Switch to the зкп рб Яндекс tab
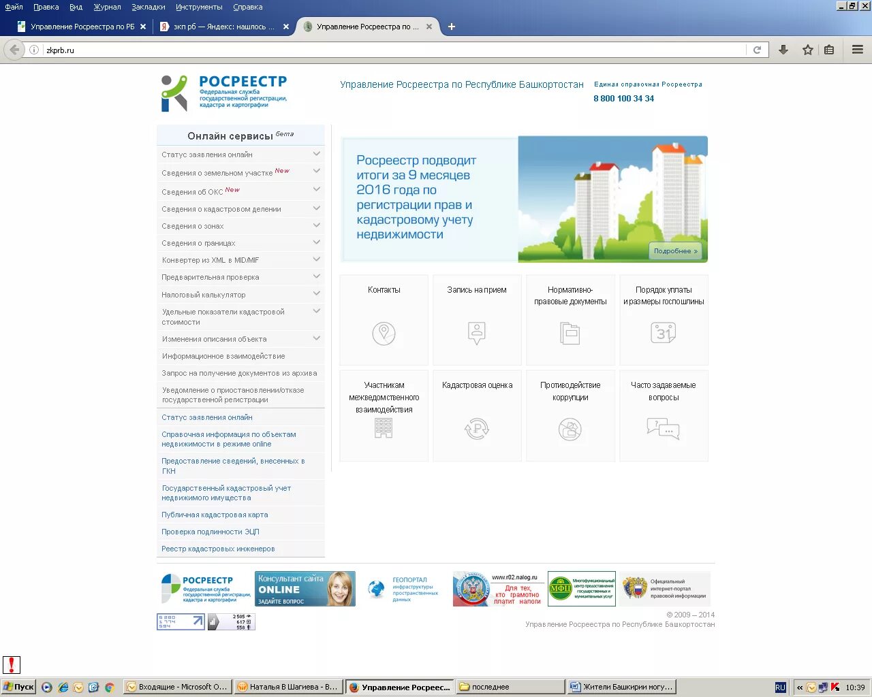872x697 pixels. (x=224, y=27)
